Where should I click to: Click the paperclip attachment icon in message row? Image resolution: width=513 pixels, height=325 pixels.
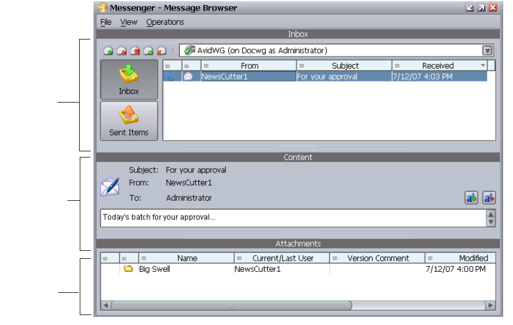[169, 77]
